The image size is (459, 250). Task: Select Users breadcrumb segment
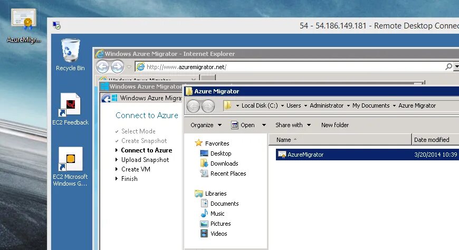(293, 105)
